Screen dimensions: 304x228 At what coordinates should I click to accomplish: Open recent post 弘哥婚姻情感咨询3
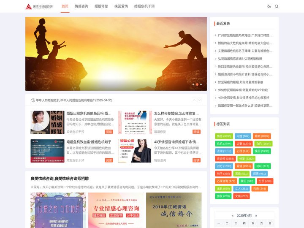tap(240, 59)
